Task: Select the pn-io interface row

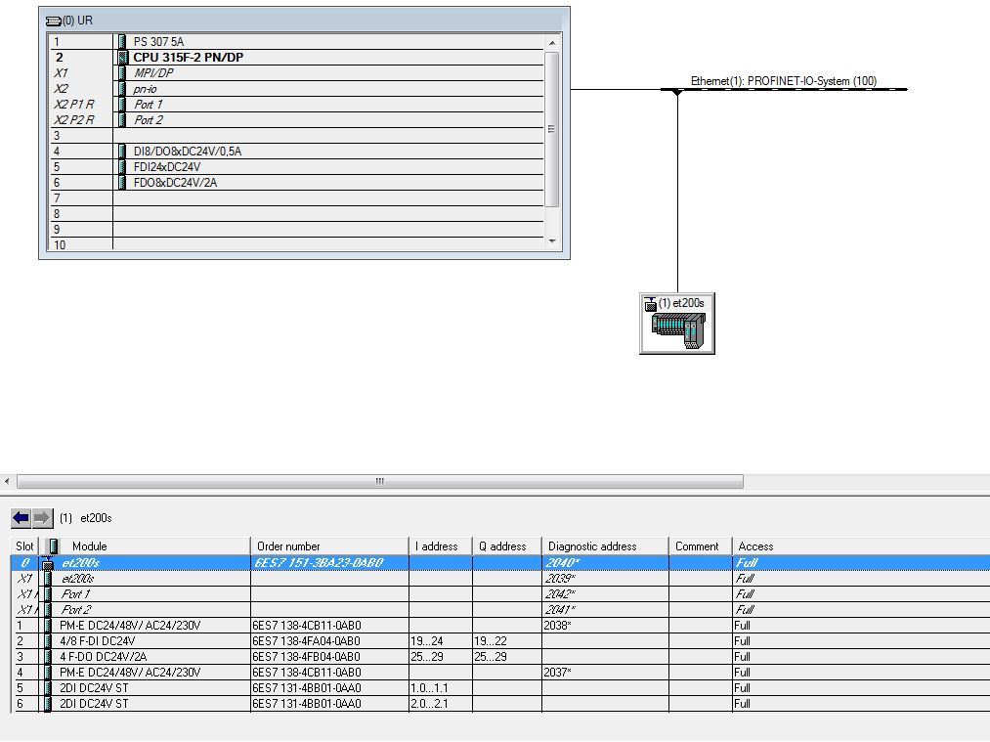Action: pyautogui.click(x=297, y=88)
